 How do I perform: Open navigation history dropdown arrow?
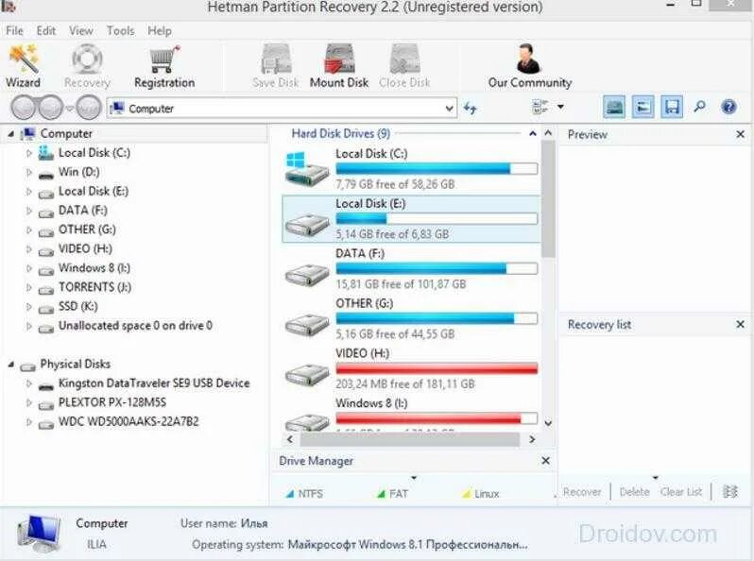point(70,109)
